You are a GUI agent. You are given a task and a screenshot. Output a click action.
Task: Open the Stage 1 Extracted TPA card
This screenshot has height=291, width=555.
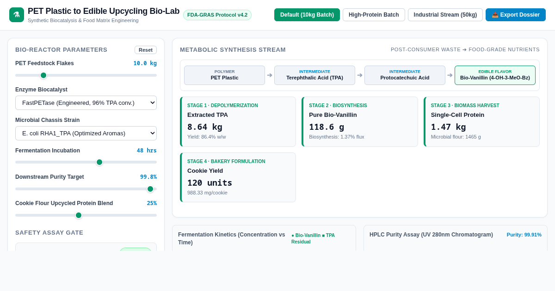click(x=238, y=121)
